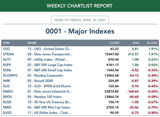Image resolution: width=160 pixels, height=117 pixels.
Task: Open the Nasdaq Composite chart link
Action: pos(45,76)
